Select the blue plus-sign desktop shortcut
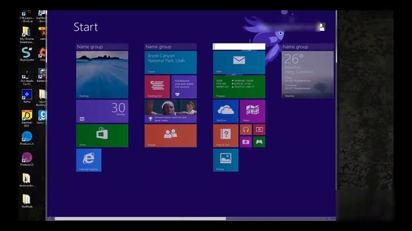412x231 pixels. click(27, 96)
